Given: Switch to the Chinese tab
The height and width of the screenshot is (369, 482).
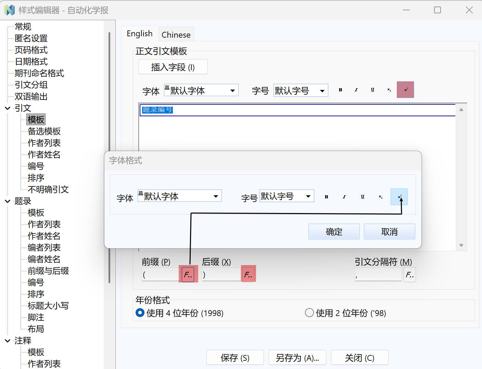Looking at the screenshot, I should click(176, 35).
